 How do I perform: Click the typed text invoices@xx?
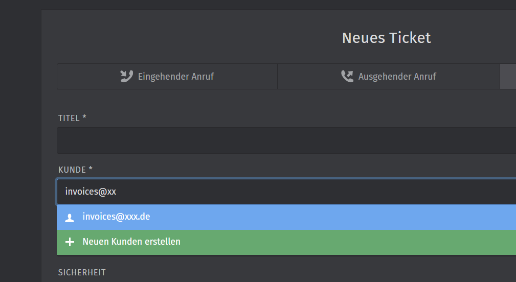click(91, 192)
